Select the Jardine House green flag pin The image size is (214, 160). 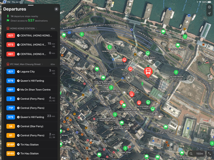[166, 127]
